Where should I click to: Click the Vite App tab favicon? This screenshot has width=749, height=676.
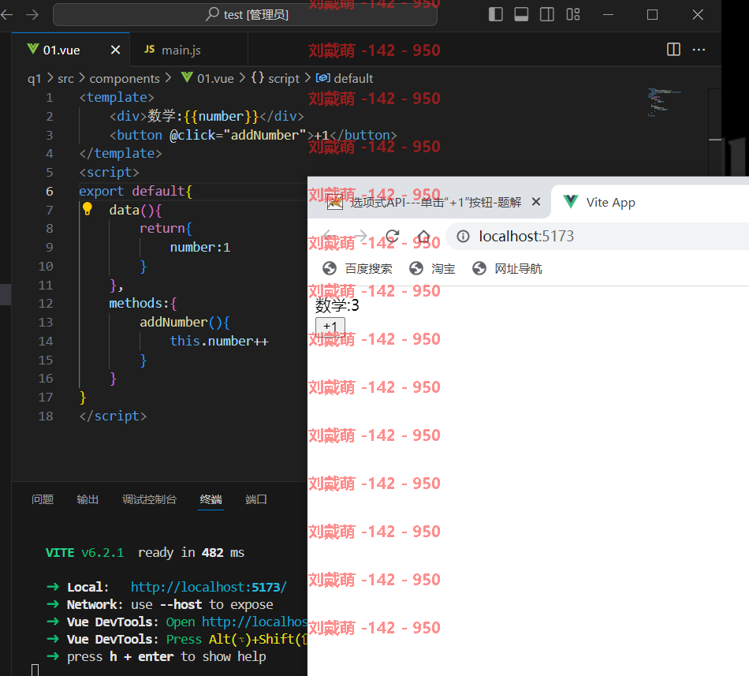(x=570, y=202)
